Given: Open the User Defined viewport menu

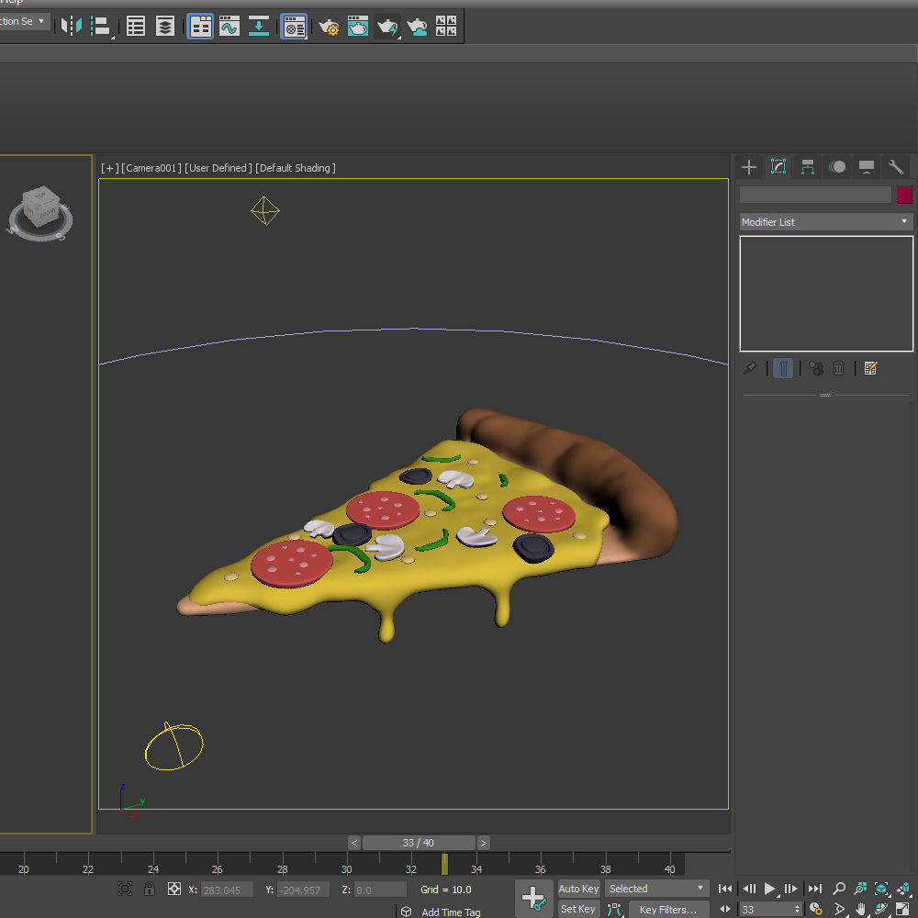Looking at the screenshot, I should coord(218,168).
